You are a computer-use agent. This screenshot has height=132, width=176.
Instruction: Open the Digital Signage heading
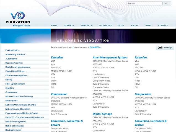pyautogui.click(x=102, y=114)
